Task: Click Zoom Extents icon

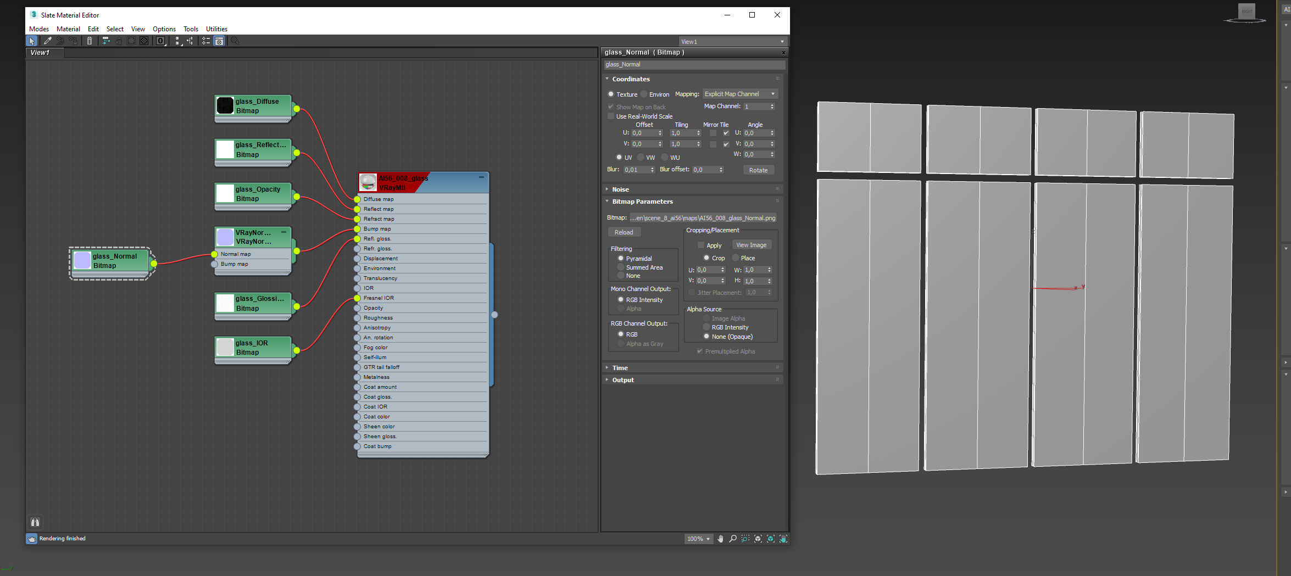Action: click(758, 539)
